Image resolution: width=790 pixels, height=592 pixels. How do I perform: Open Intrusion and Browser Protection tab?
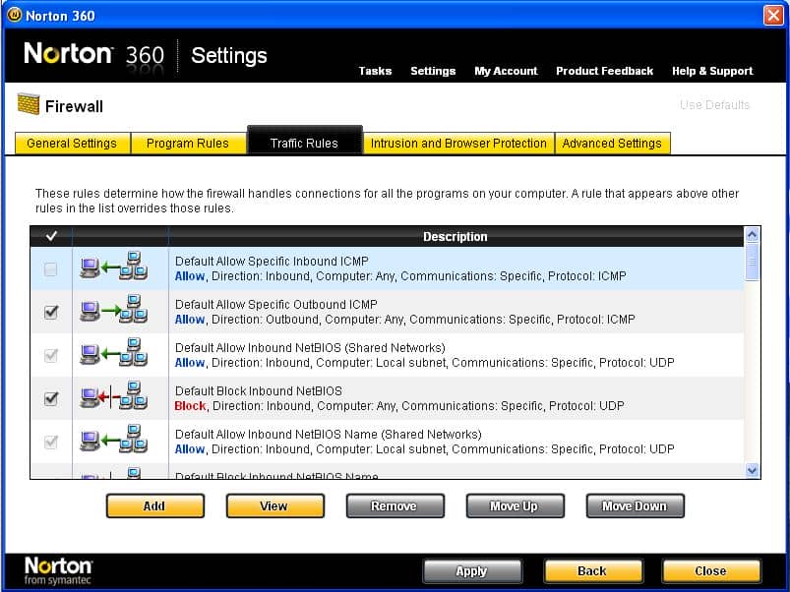pyautogui.click(x=458, y=144)
